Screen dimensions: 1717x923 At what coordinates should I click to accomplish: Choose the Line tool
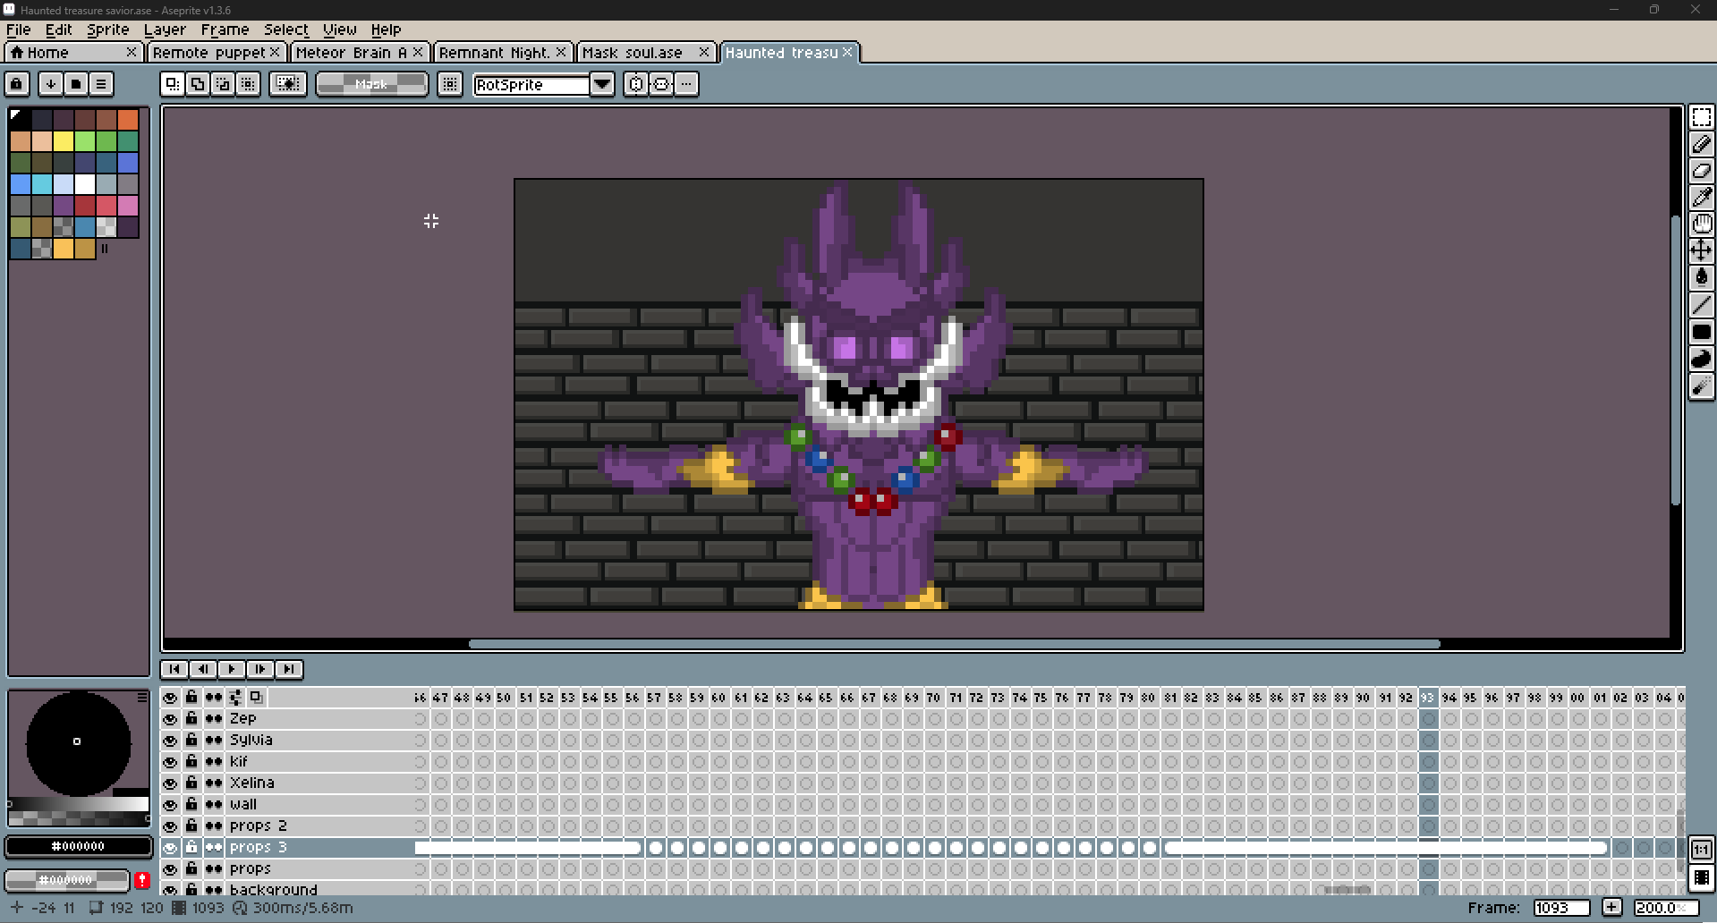coord(1701,305)
